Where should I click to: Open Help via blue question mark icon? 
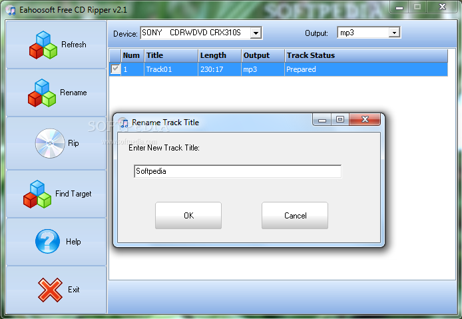(x=47, y=242)
